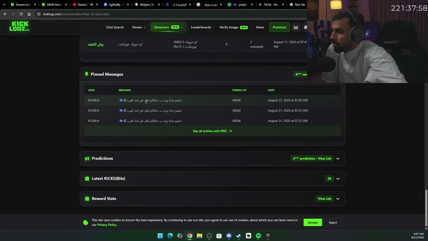Click the megaphone icon beside Predictions
Image resolution: width=428 pixels, height=241 pixels.
87,158
